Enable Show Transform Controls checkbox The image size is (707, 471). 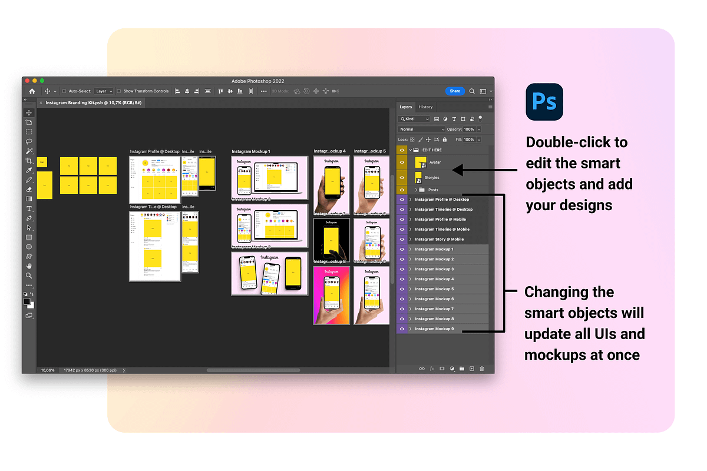[119, 91]
